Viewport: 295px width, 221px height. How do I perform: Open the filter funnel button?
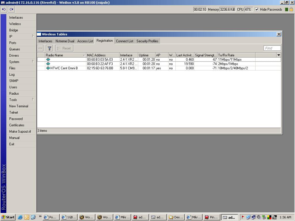coord(50,48)
